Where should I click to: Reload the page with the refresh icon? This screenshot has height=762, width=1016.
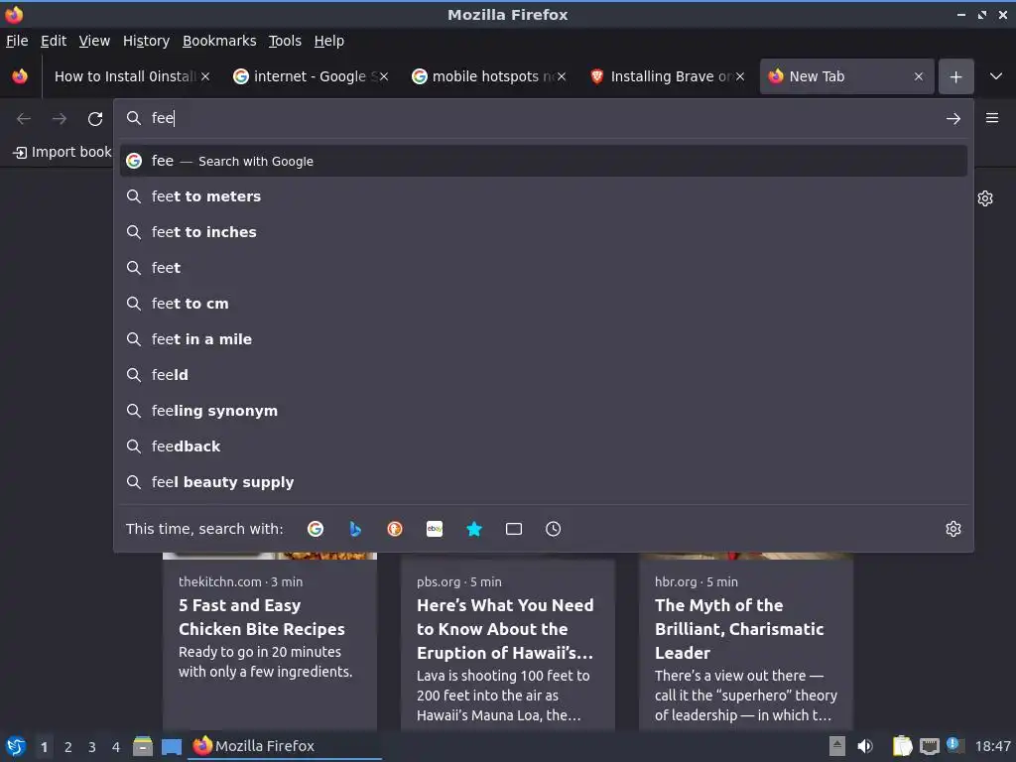(95, 119)
